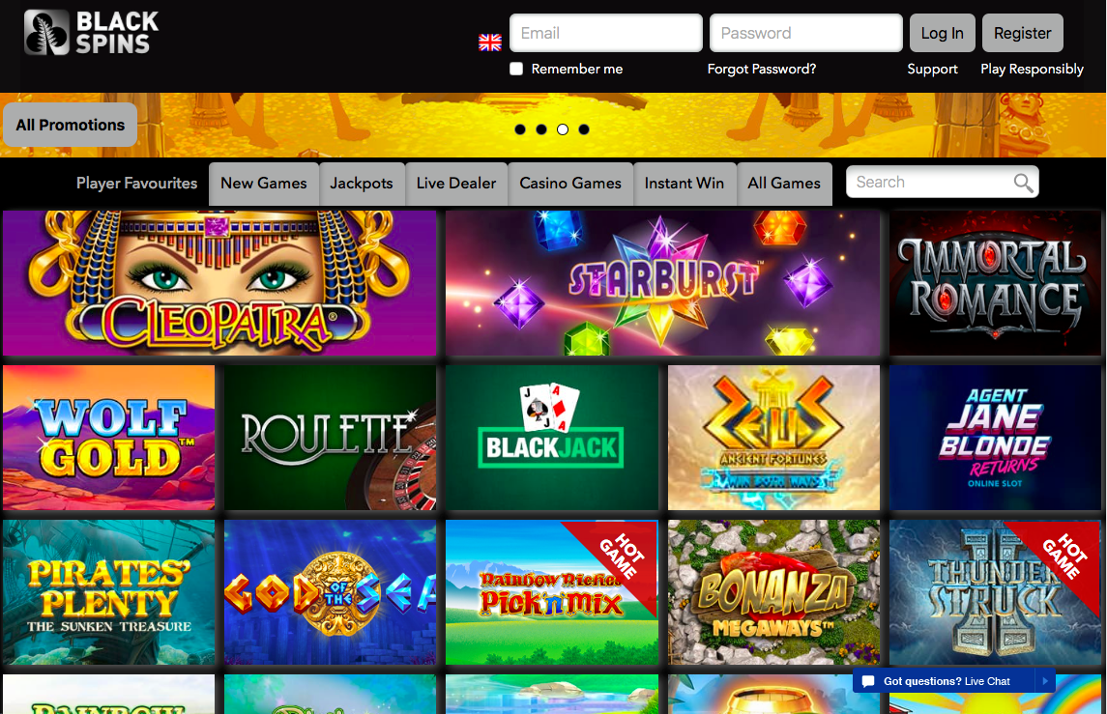Screen dimensions: 1107x714
Task: Launch the Blackjack game tile
Action: pos(552,438)
